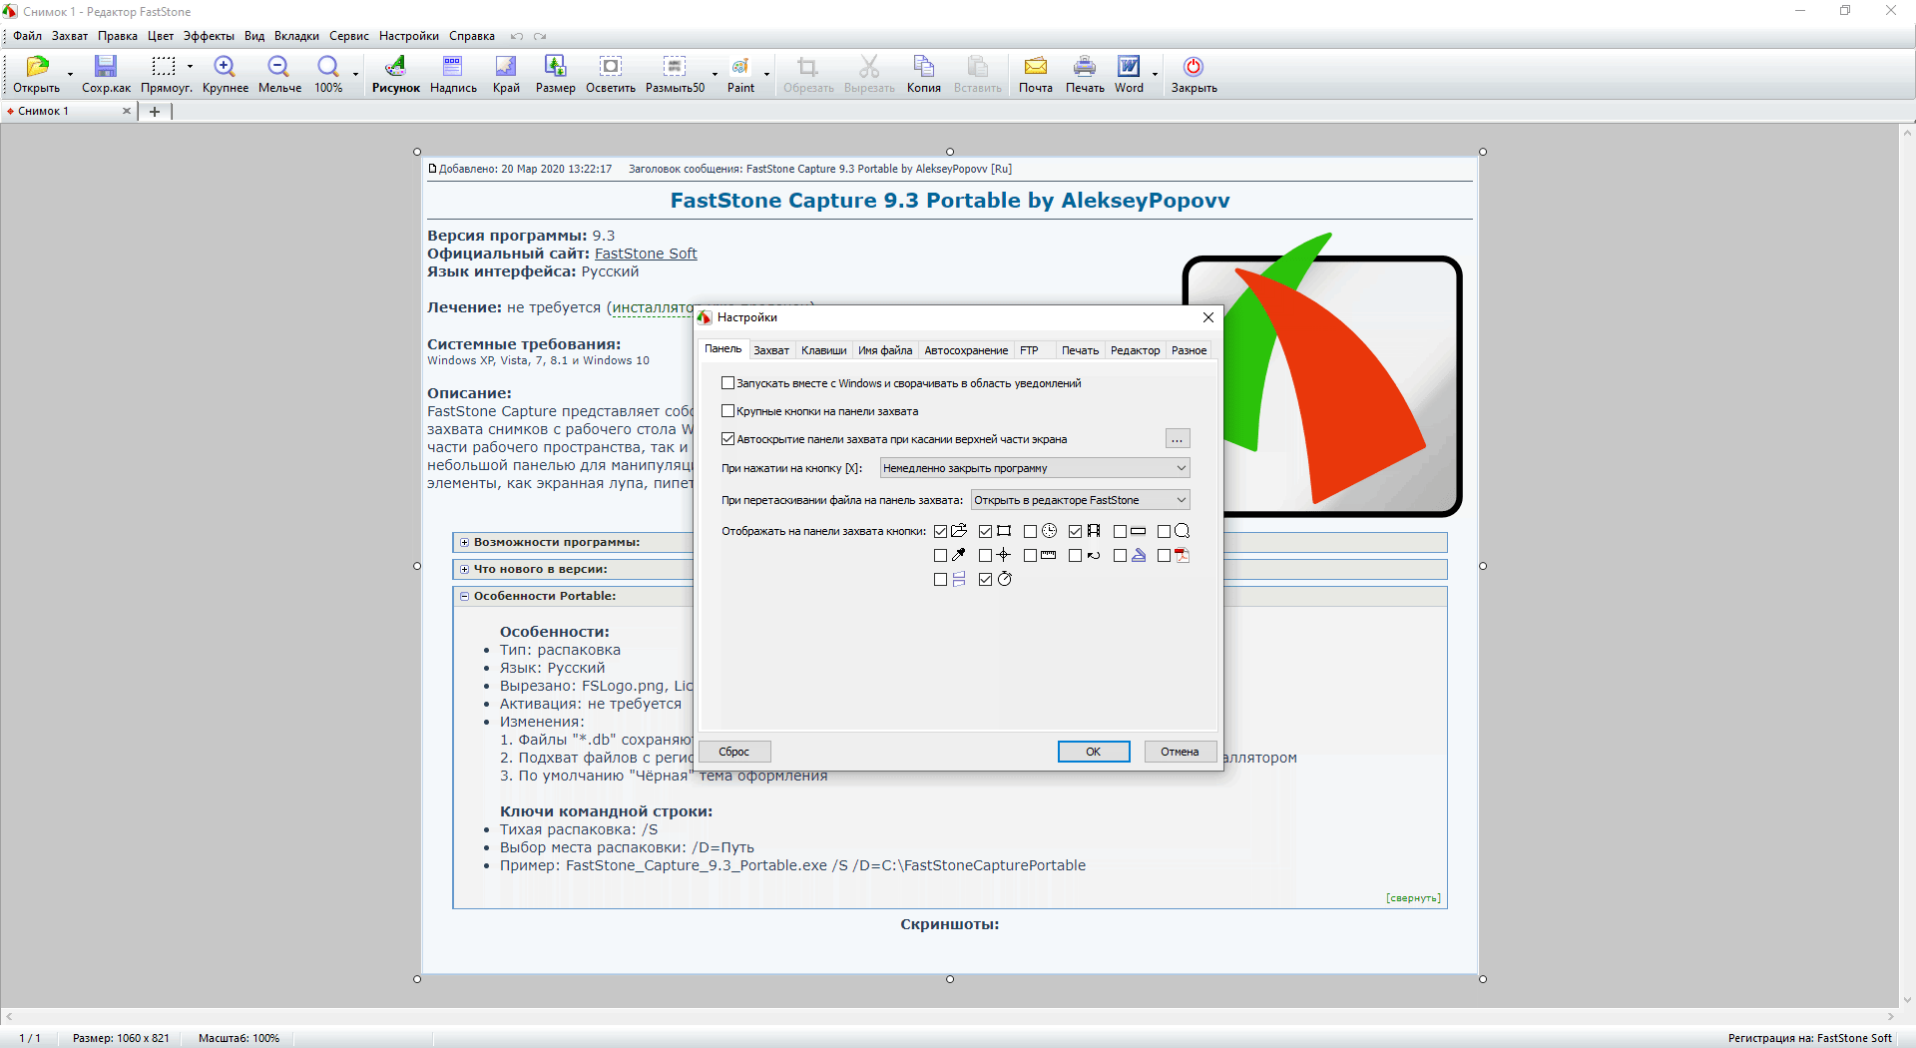The height and width of the screenshot is (1048, 1916).
Task: Enable launching with Windows checkbox
Action: tap(727, 383)
